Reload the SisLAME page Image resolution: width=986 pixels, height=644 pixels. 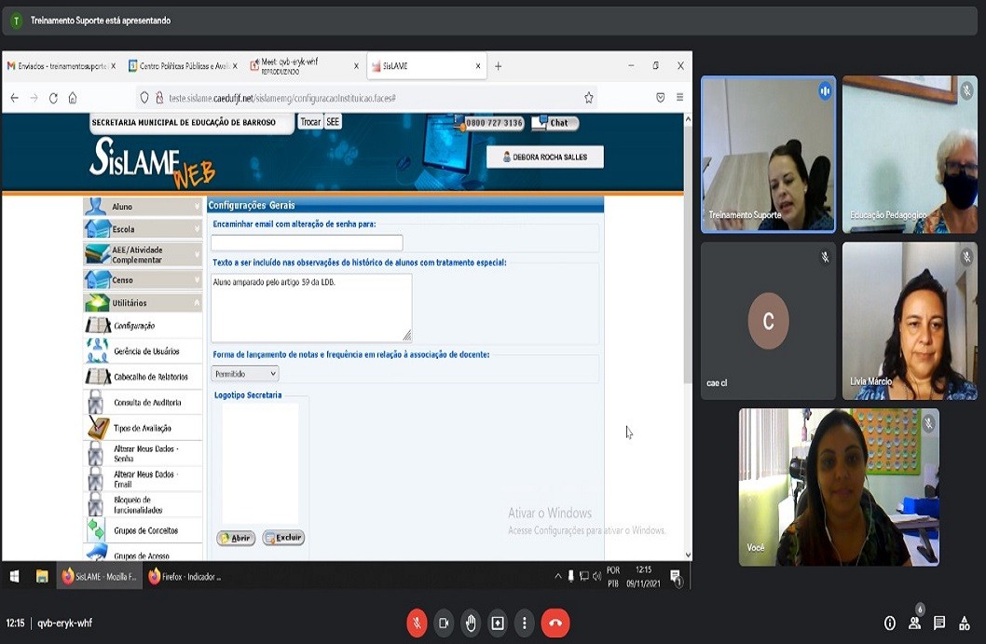[53, 98]
